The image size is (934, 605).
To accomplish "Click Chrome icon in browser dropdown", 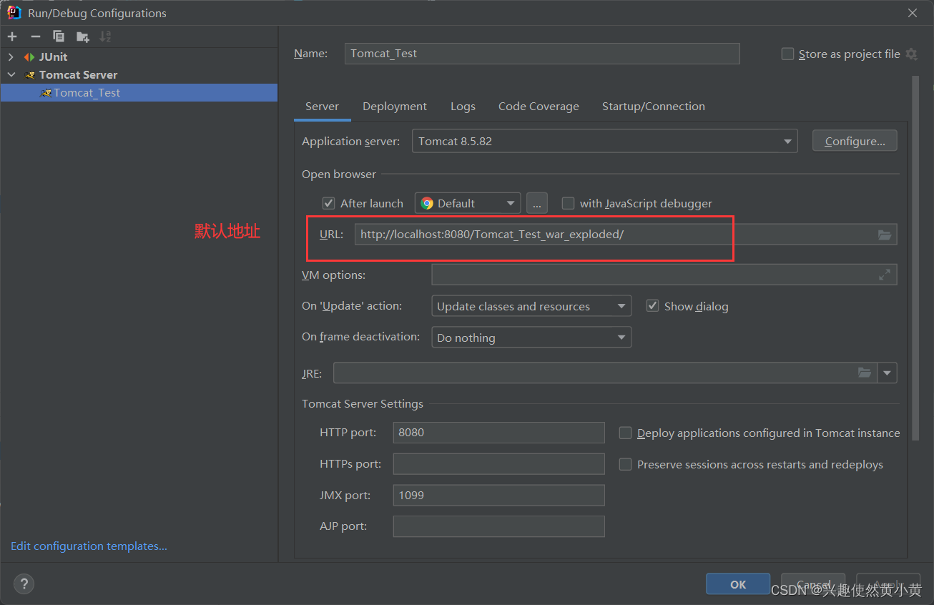I will (427, 203).
